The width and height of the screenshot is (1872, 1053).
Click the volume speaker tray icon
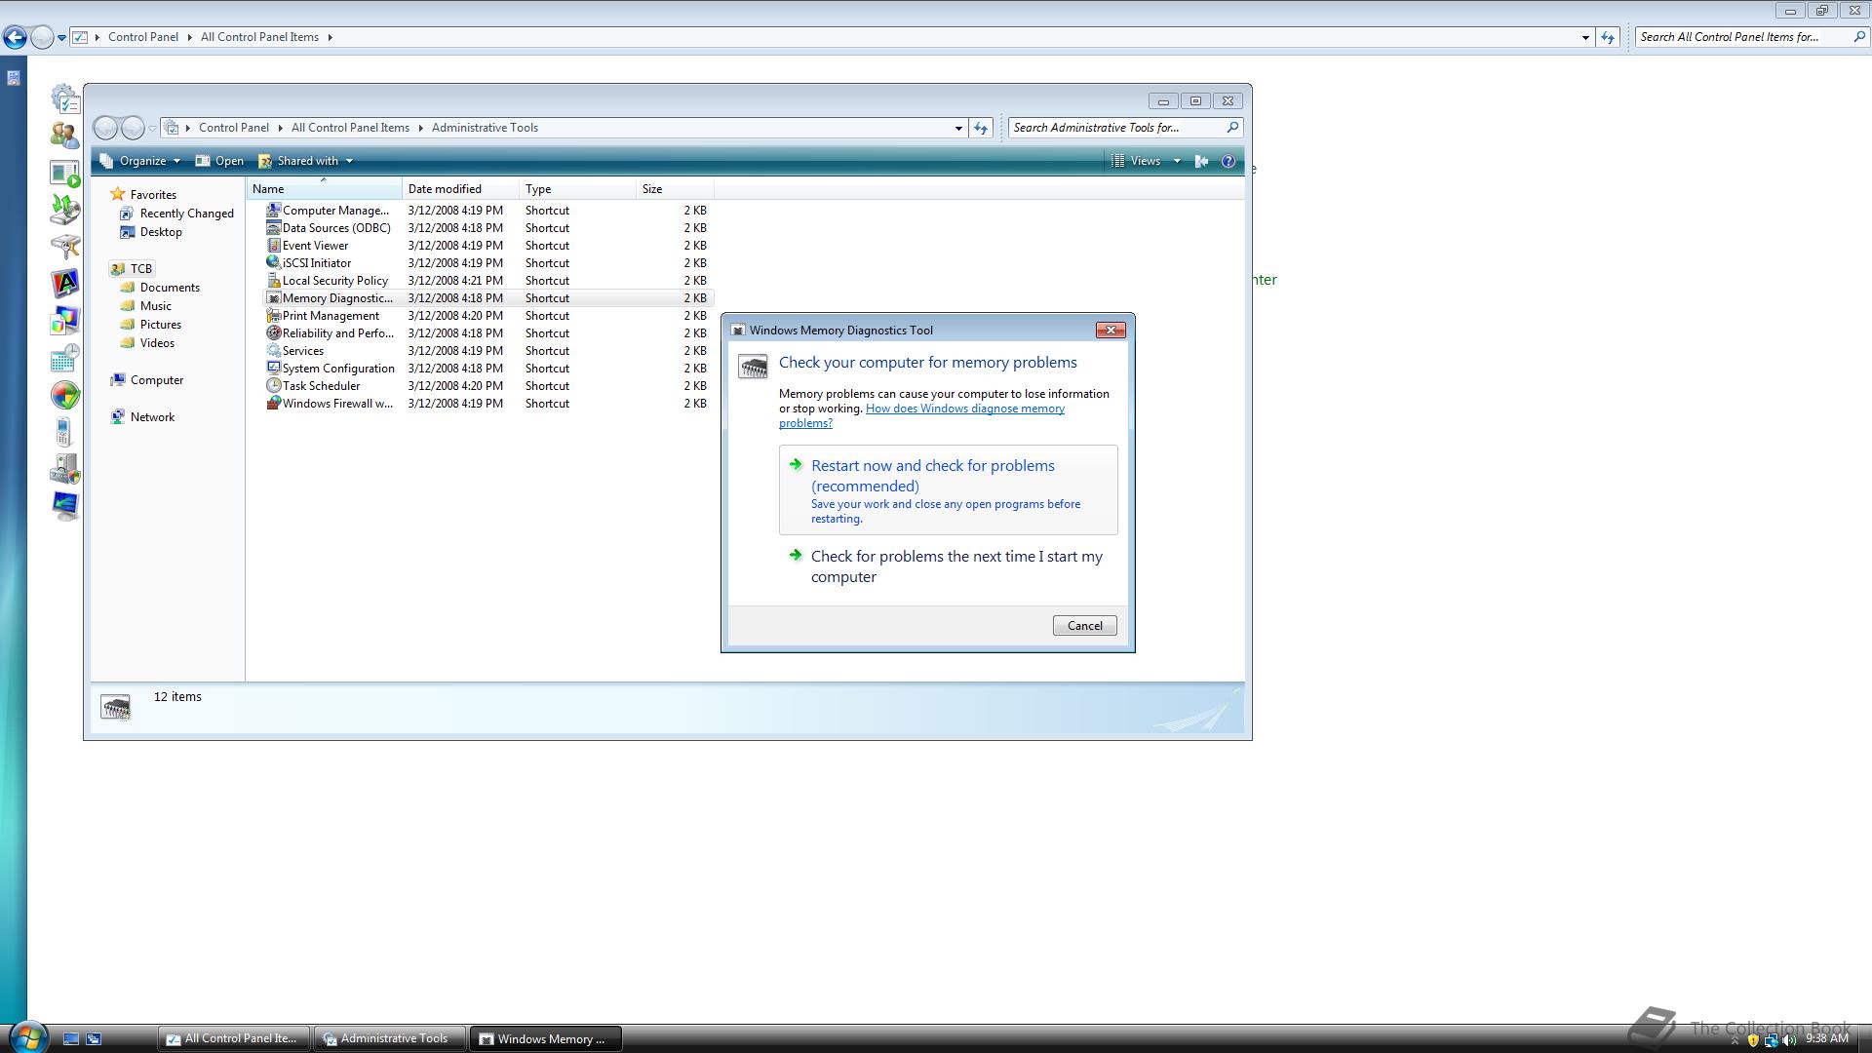[x=1788, y=1039]
